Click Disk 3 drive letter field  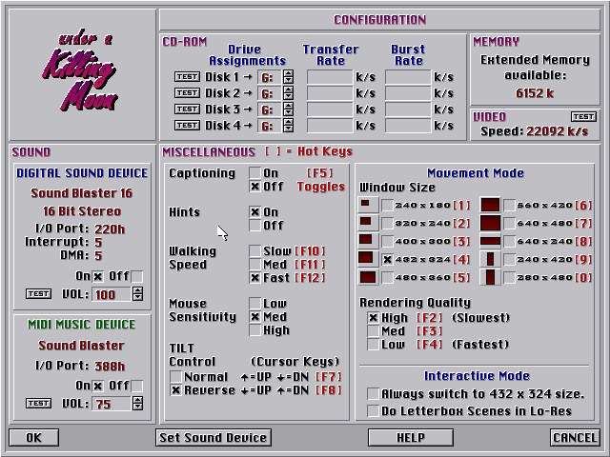coord(269,110)
